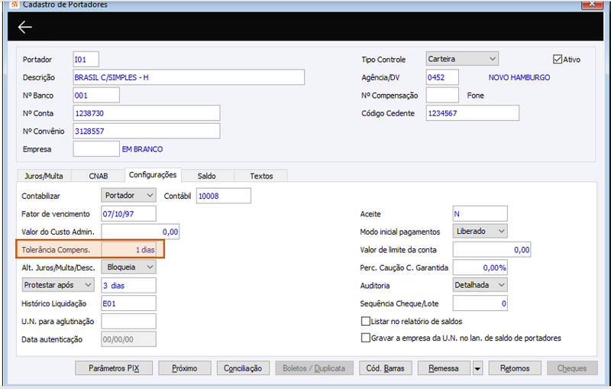Expand the Protestar após dropdown
This screenshot has height=389, width=611.
(58, 285)
